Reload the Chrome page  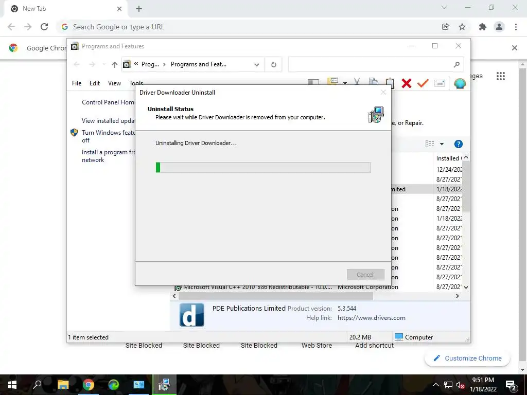(x=44, y=27)
